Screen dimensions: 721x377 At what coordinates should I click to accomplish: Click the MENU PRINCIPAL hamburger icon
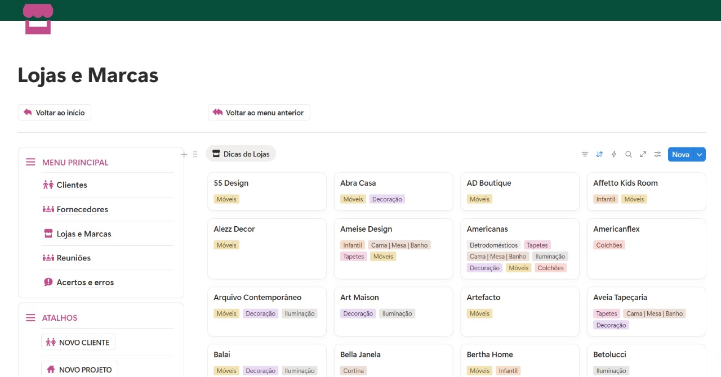point(30,162)
